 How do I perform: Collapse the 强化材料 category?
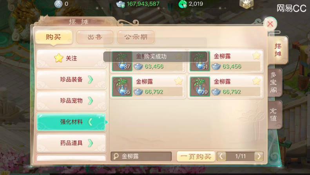tap(72, 122)
